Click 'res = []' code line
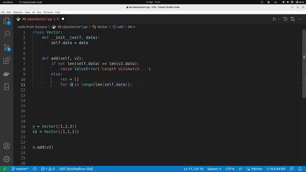 (x=69, y=79)
